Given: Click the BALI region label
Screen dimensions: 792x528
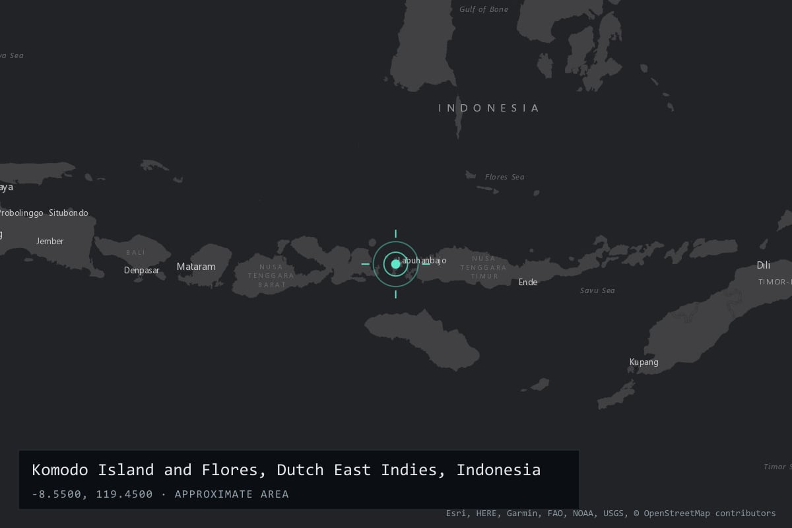Looking at the screenshot, I should tap(135, 253).
